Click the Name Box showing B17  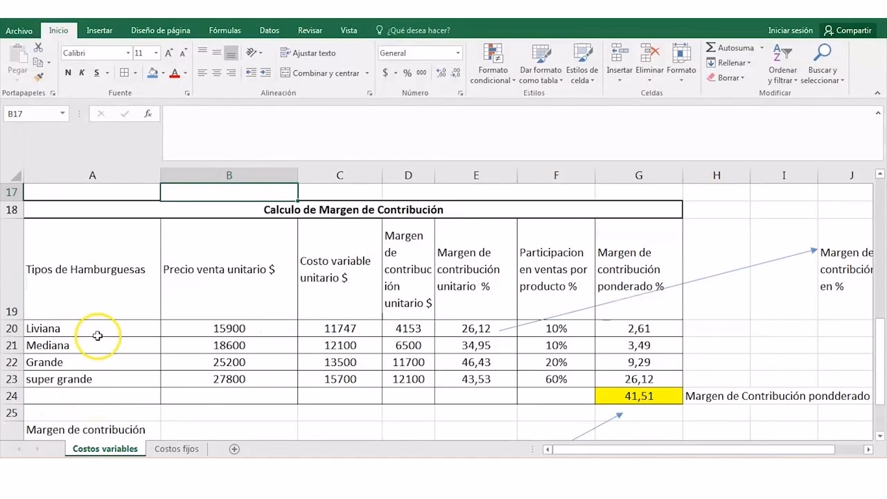[x=31, y=113]
